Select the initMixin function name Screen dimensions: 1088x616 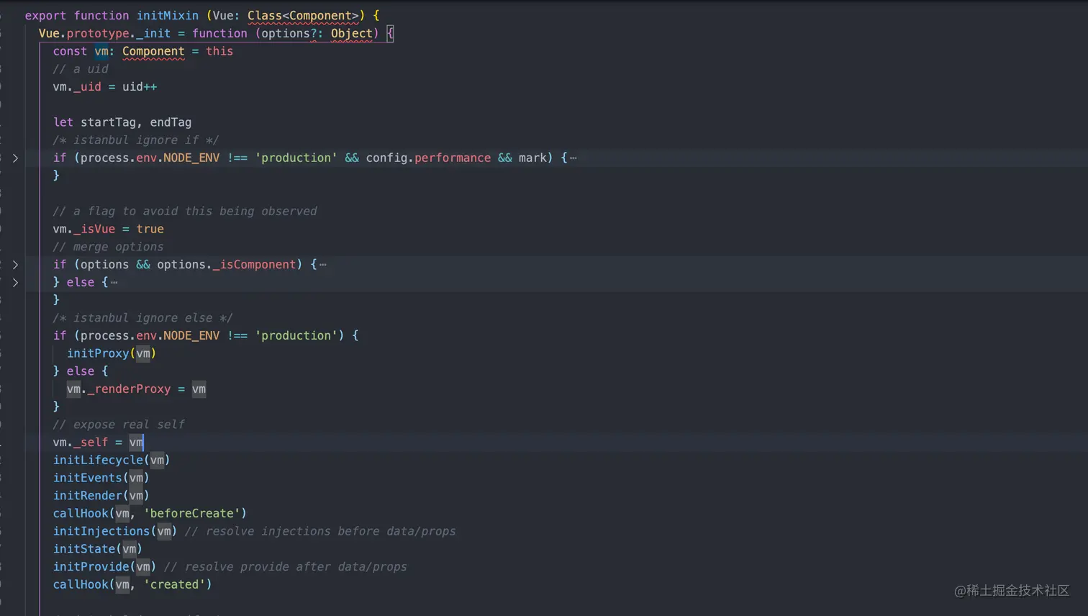point(168,15)
